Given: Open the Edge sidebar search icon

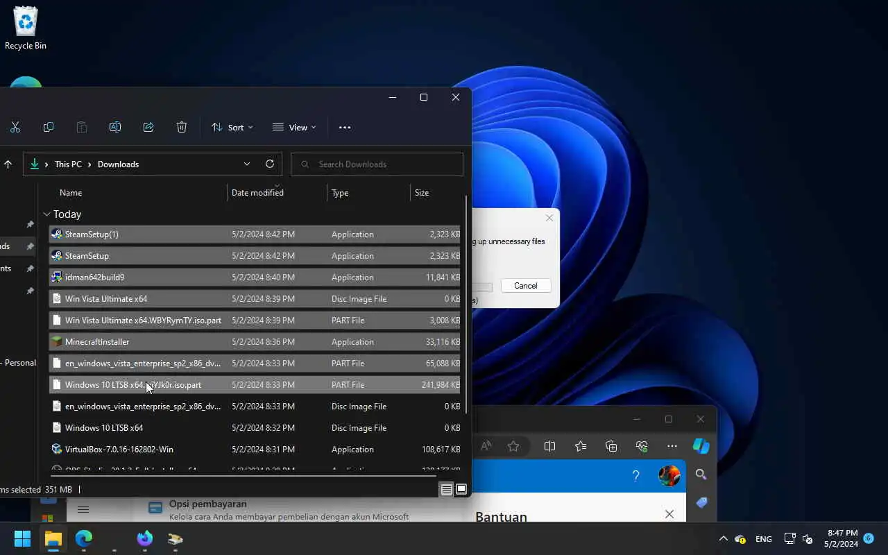Looking at the screenshot, I should 701,475.
